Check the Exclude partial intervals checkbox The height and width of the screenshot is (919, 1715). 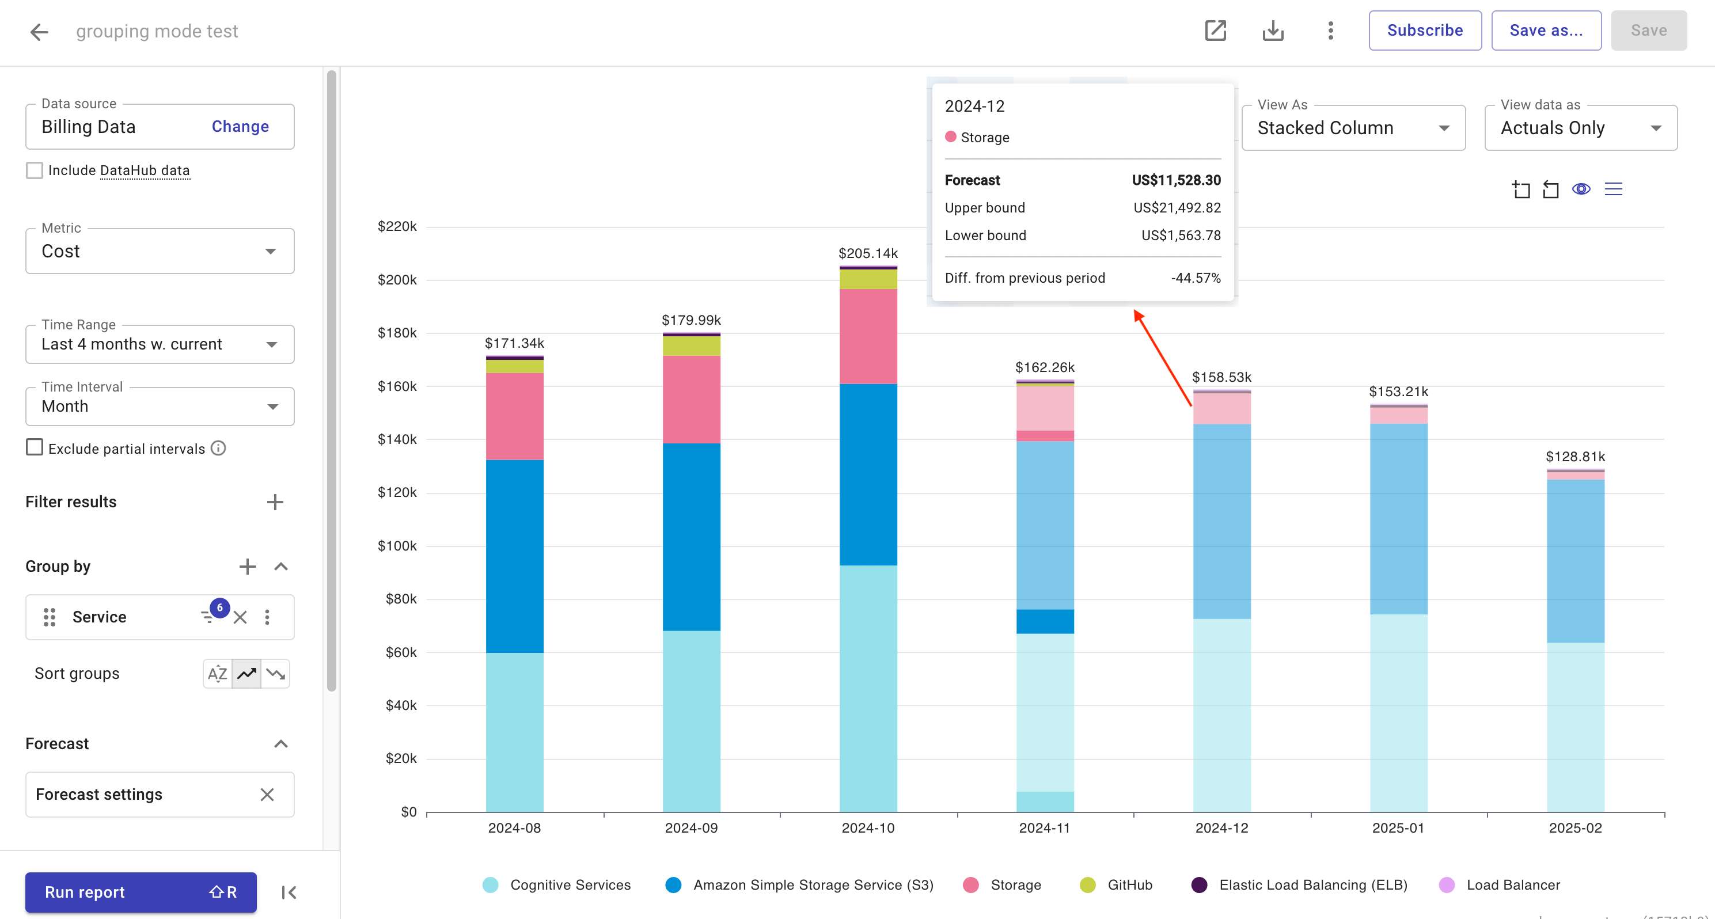click(34, 447)
